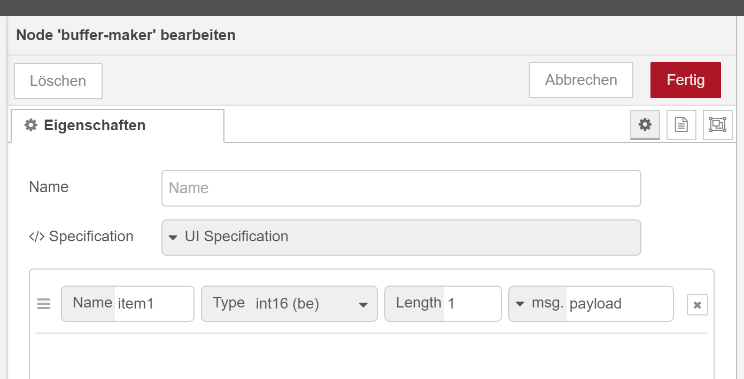Expand the UI Specification dropdown

(401, 238)
